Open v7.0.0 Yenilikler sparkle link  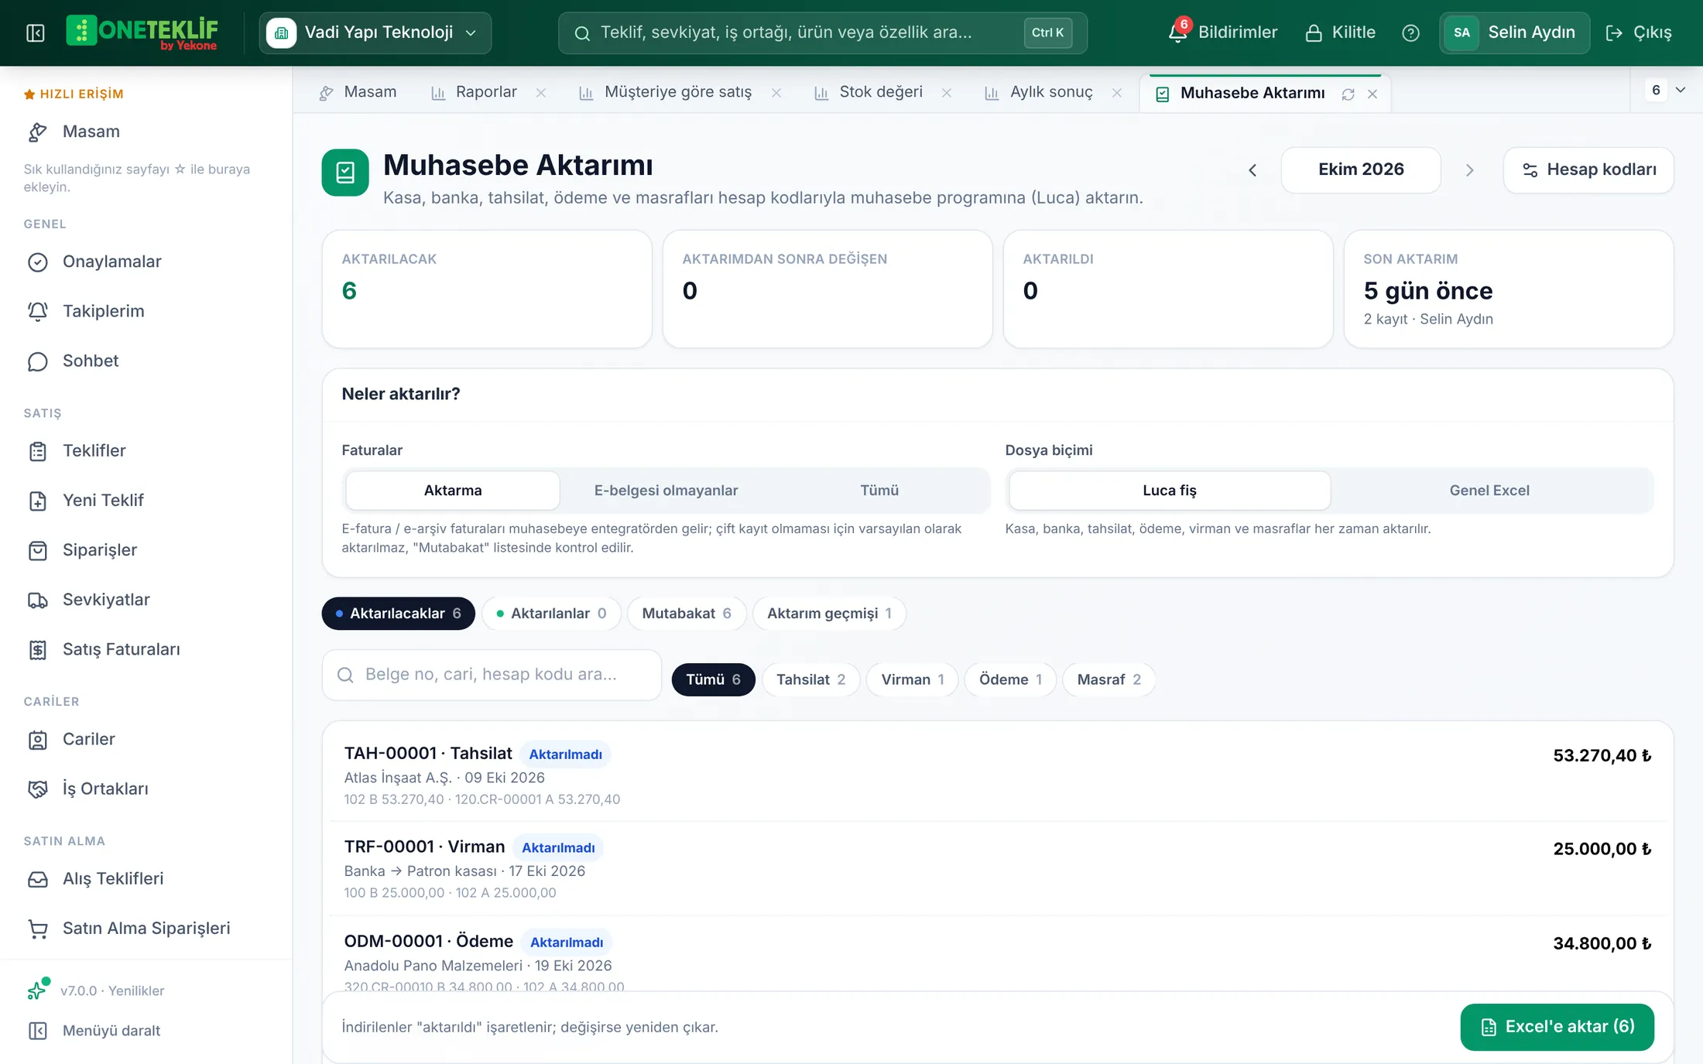(x=96, y=990)
